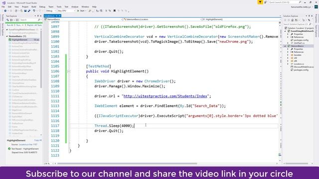
Task: Open the File menu
Action: [3, 6]
